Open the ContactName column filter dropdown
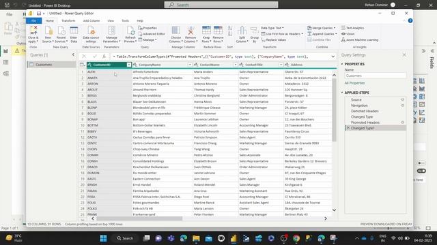The height and width of the screenshot is (245, 437). 235,65
